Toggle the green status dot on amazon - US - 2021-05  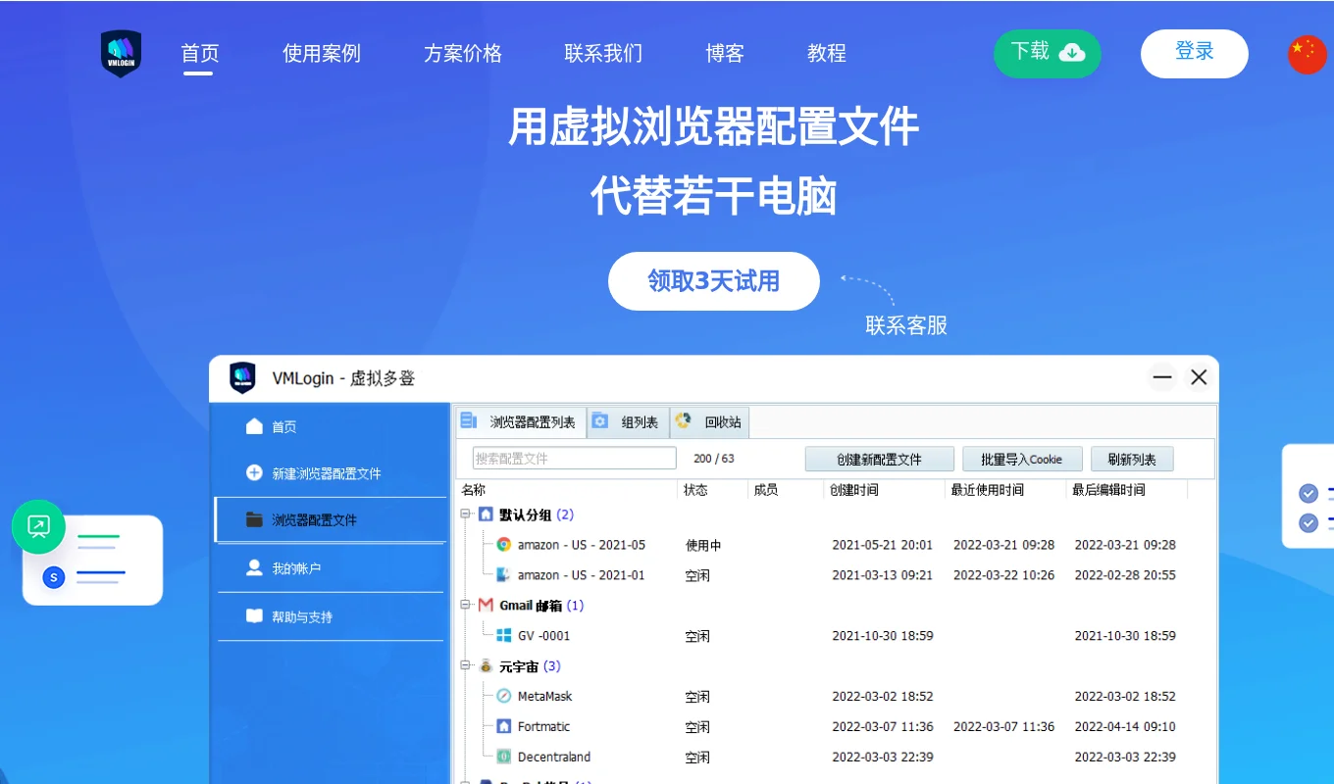[500, 545]
